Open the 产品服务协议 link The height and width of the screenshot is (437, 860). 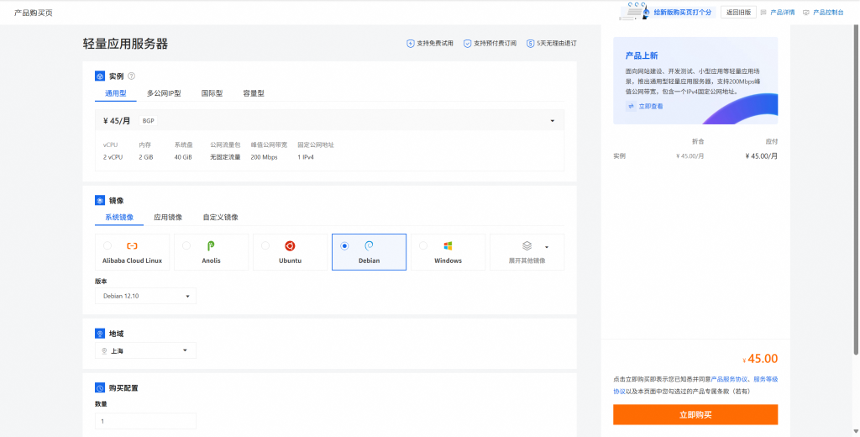coord(730,380)
